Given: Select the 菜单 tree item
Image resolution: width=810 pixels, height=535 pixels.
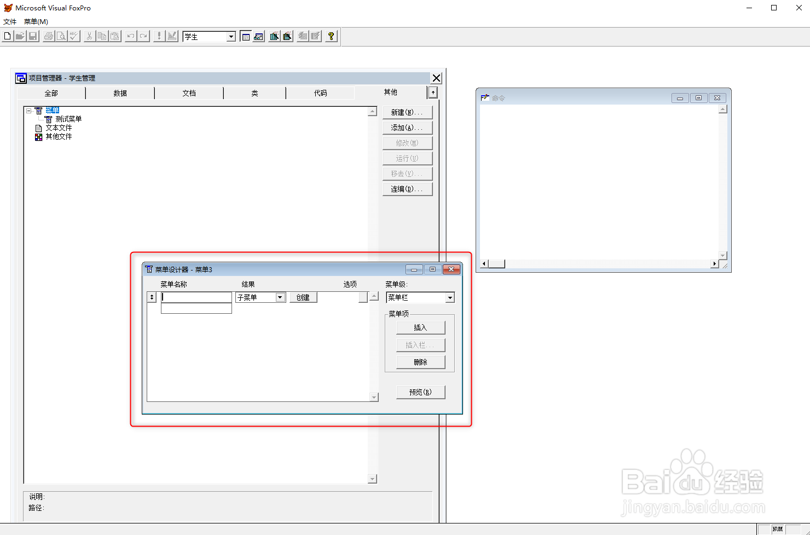Looking at the screenshot, I should (x=52, y=110).
